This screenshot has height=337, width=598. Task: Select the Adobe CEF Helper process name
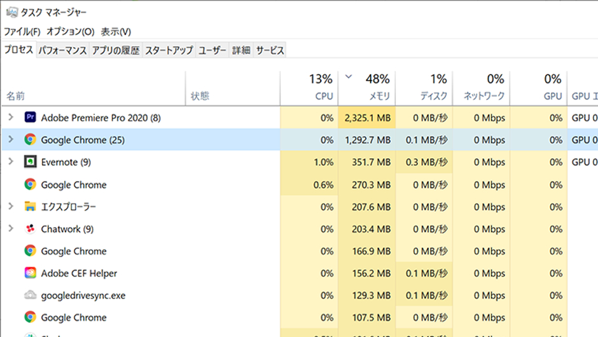tap(79, 273)
